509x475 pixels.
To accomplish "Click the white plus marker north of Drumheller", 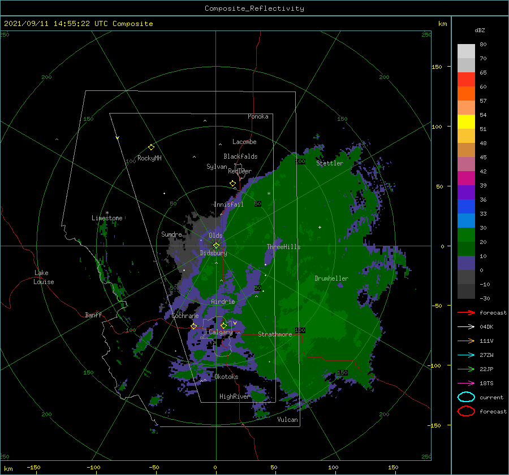I will [320, 227].
